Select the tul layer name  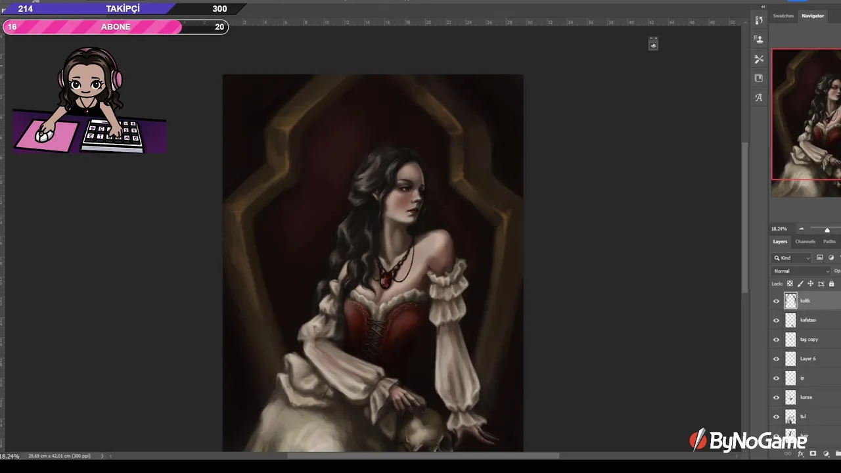tap(803, 417)
